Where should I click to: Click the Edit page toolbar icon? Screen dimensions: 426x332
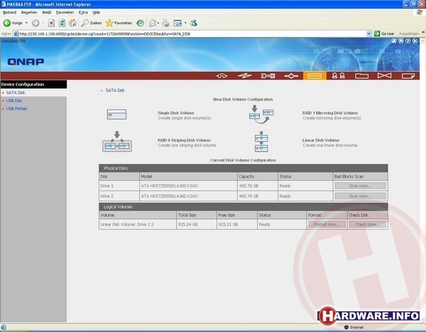pyautogui.click(x=177, y=23)
